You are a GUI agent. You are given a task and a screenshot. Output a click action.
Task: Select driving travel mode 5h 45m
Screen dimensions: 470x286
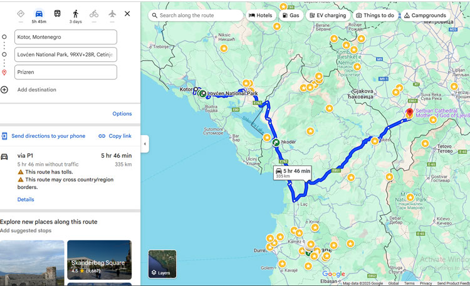(x=39, y=16)
